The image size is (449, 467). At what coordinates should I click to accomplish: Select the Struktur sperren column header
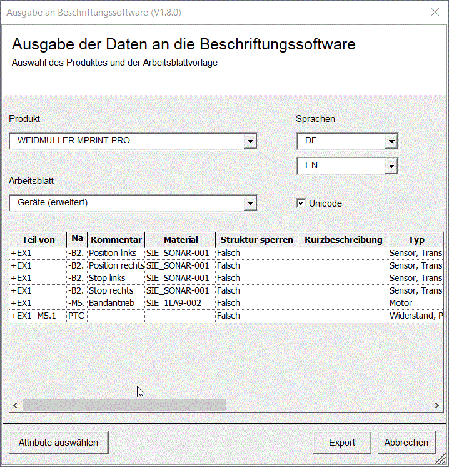(256, 240)
